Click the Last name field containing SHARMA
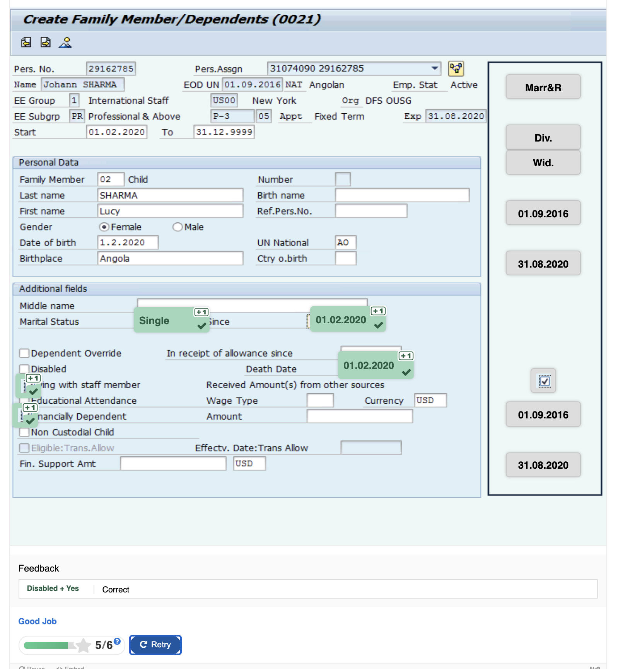Viewport: 635px width, 669px height. pyautogui.click(x=170, y=195)
